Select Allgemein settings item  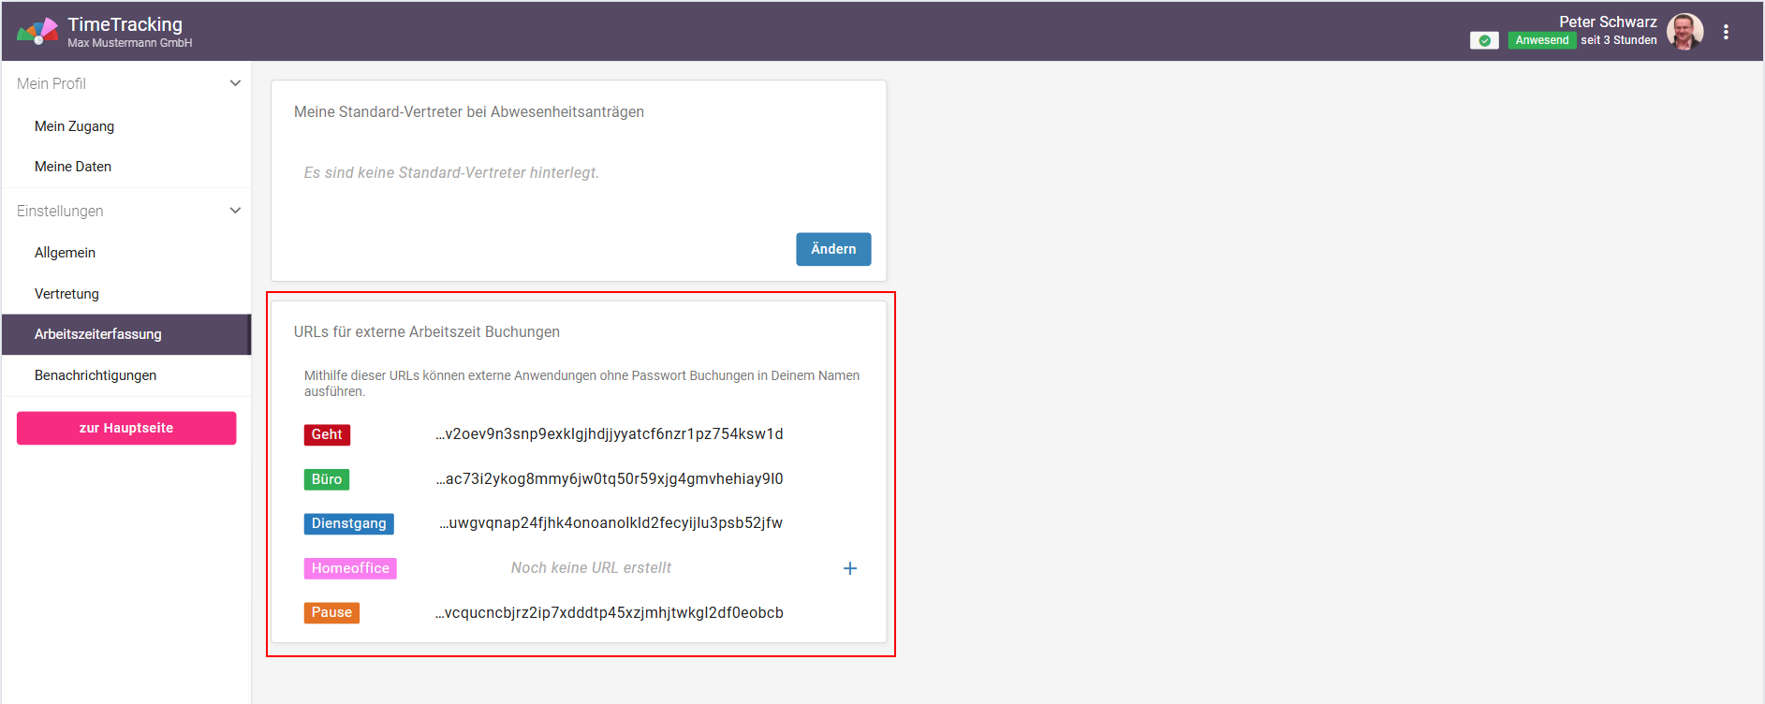click(x=66, y=253)
